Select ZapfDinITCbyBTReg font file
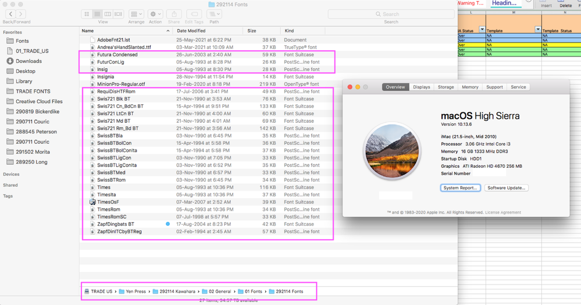 coord(119,232)
